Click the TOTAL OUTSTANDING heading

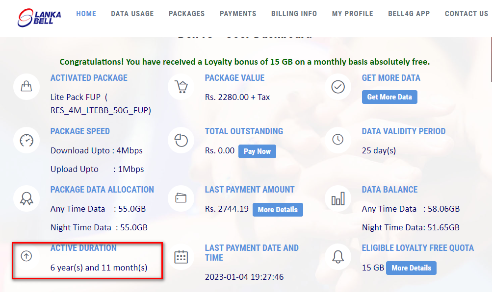(x=244, y=131)
